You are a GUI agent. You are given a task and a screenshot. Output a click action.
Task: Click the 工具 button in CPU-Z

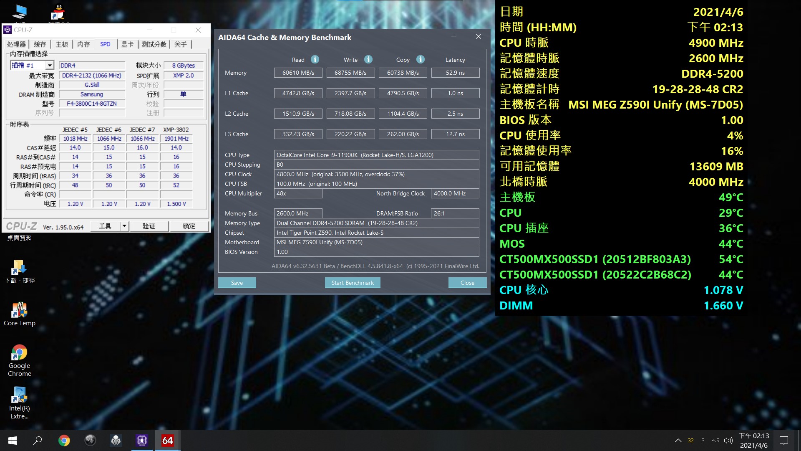[x=105, y=226]
